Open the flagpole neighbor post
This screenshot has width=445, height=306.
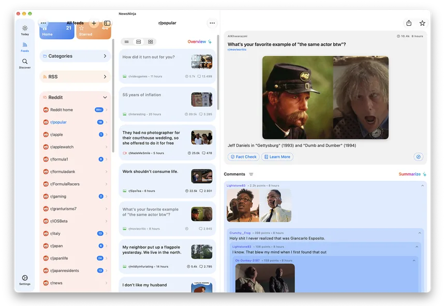click(x=168, y=256)
